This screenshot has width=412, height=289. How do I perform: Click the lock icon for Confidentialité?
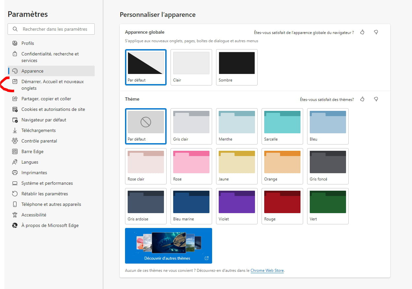click(x=15, y=54)
